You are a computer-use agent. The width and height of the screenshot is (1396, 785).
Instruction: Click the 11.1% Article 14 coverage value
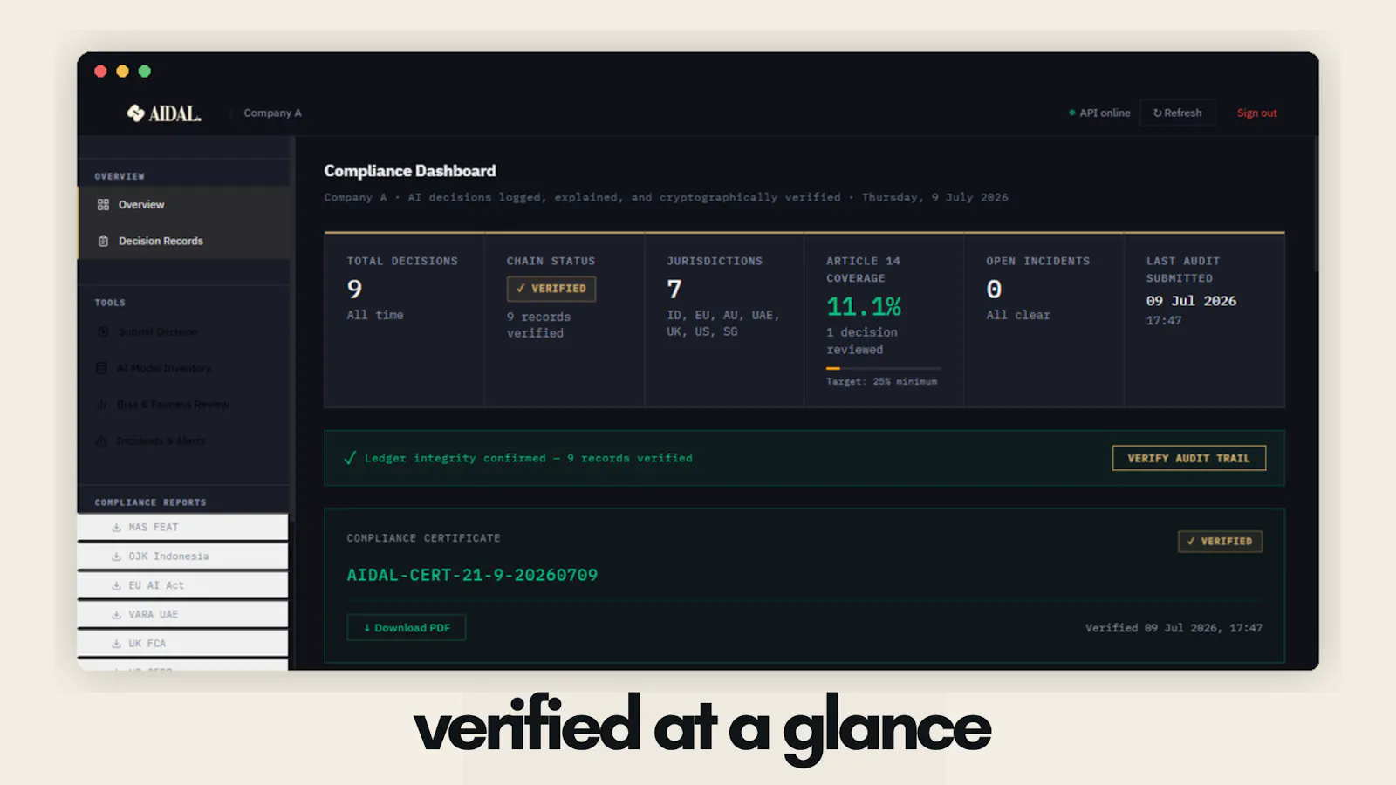(x=864, y=306)
